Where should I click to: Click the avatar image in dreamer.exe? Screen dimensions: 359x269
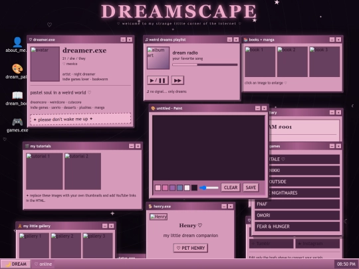pyautogui.click(x=45, y=64)
